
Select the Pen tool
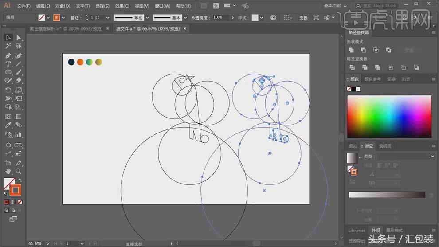tap(8, 56)
